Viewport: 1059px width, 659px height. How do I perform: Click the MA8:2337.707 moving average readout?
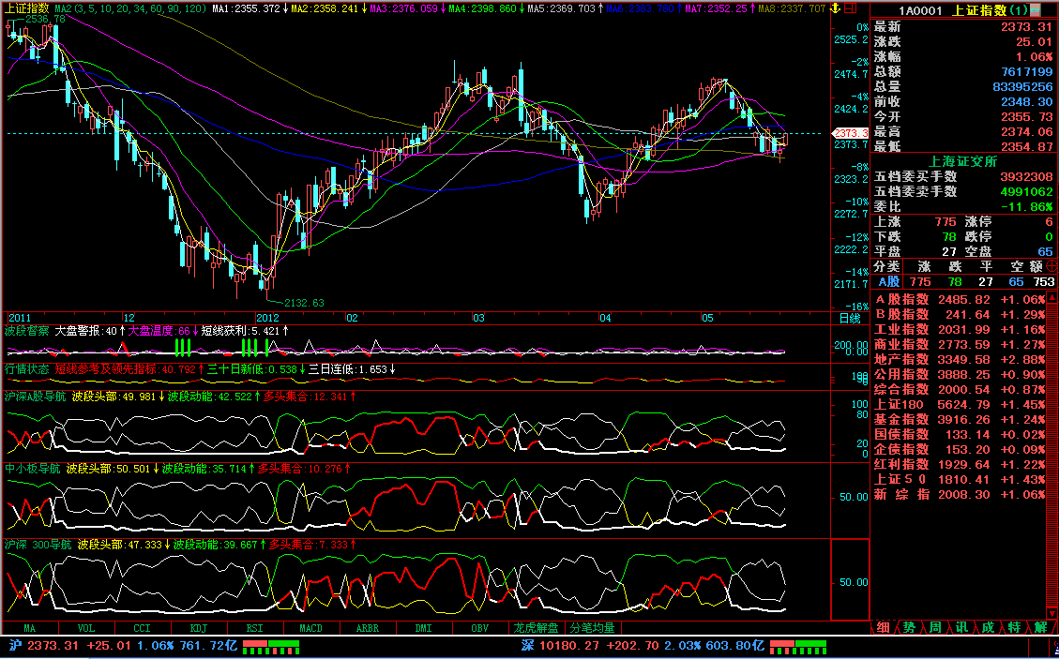coord(793,8)
